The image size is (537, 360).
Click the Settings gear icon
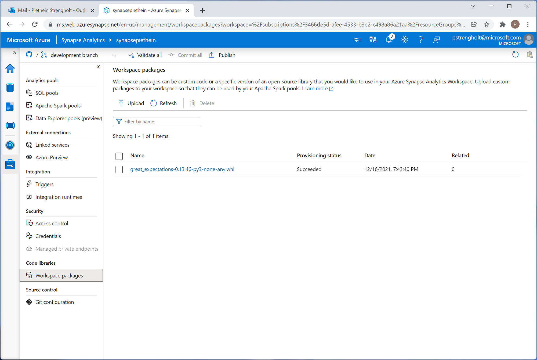tap(404, 40)
